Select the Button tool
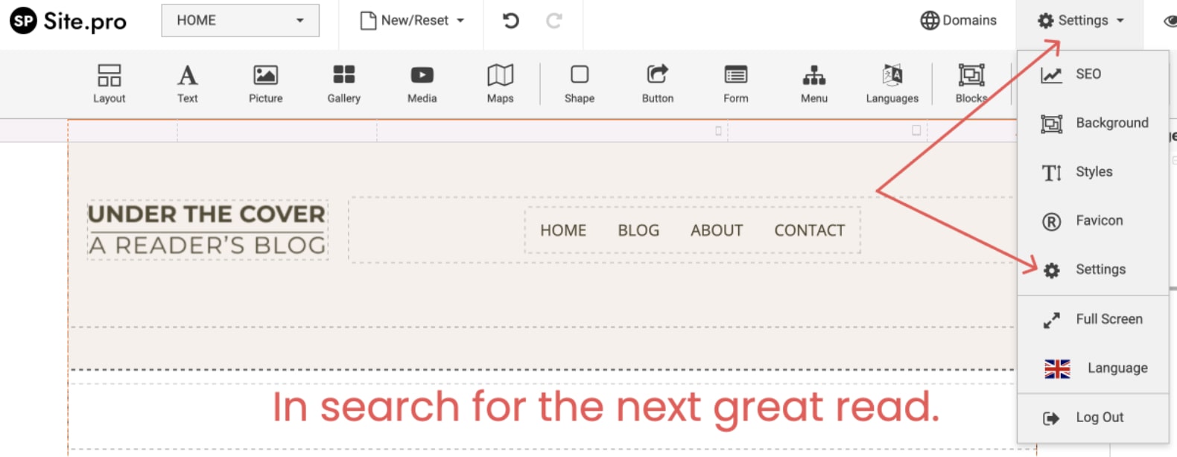 [x=657, y=83]
